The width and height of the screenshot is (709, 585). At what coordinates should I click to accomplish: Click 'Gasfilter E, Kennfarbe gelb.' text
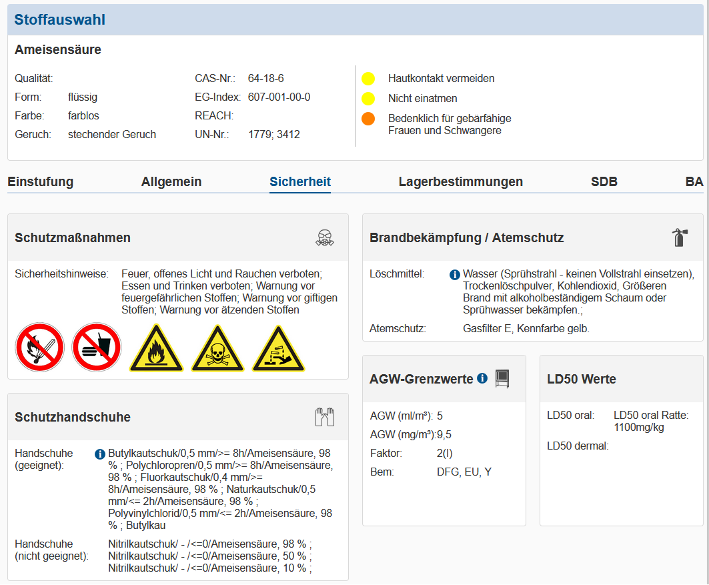pyautogui.click(x=526, y=329)
